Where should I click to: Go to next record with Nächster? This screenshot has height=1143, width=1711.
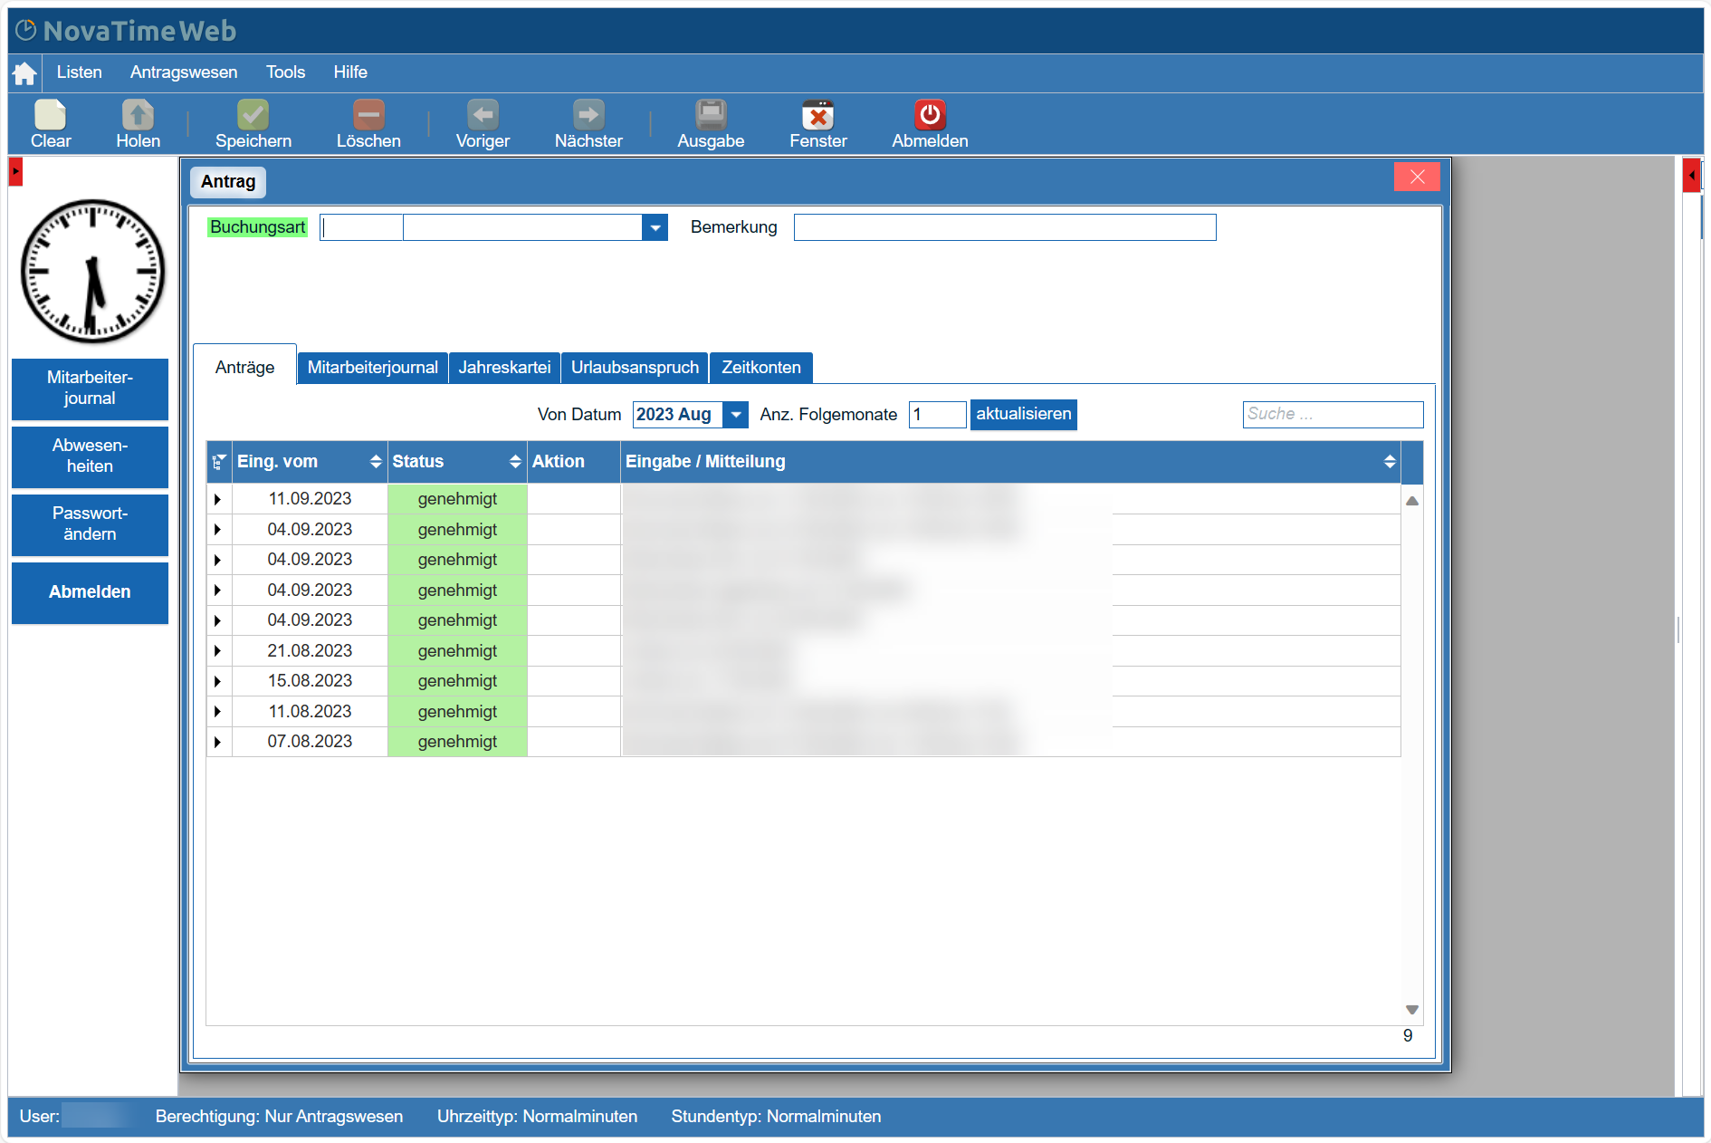point(588,116)
